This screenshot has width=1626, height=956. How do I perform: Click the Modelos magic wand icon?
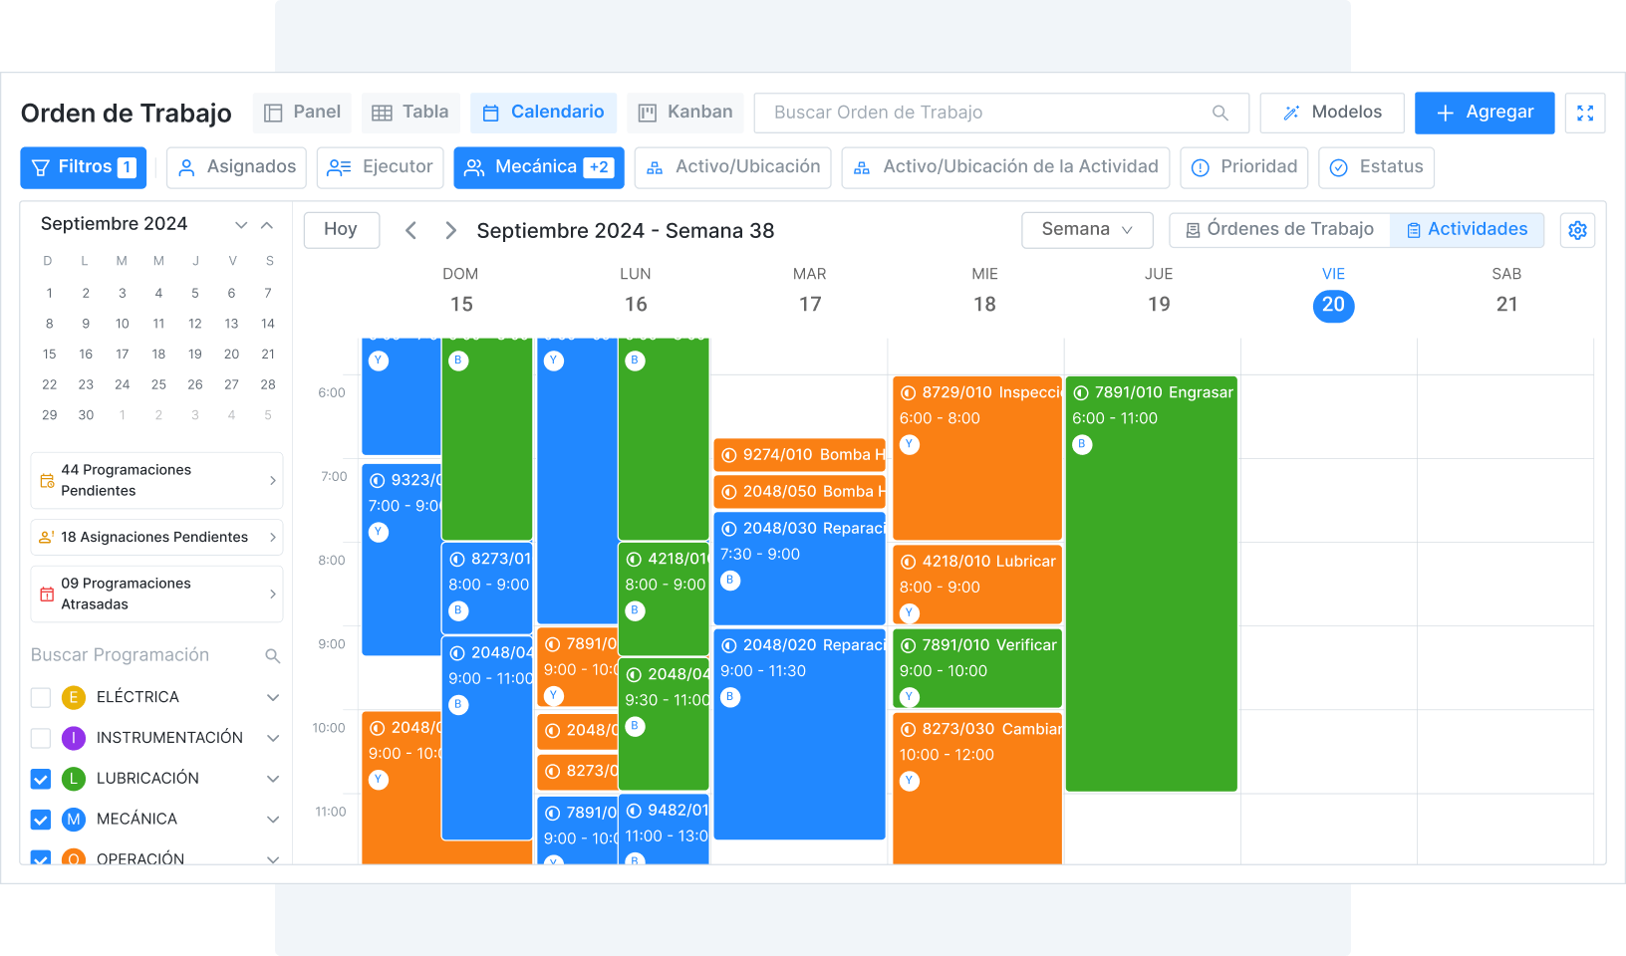pos(1291,113)
